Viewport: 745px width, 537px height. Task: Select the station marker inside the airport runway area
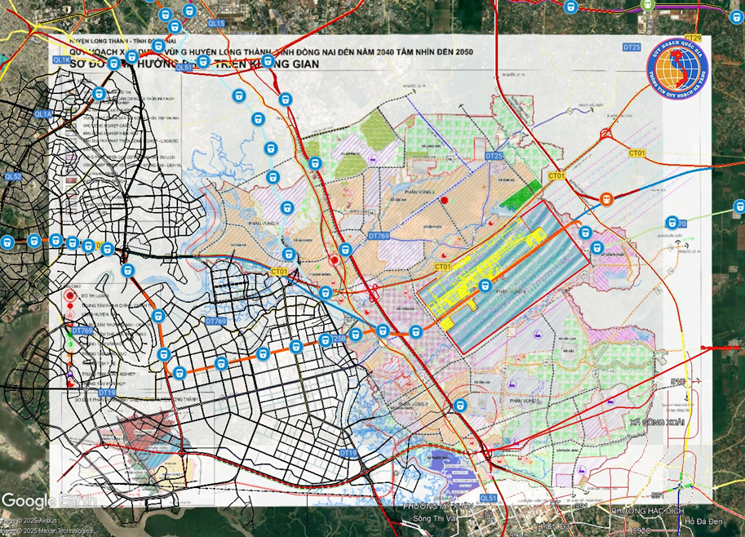click(485, 286)
